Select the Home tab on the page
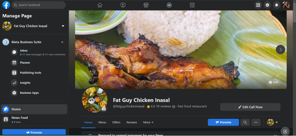296x136 pixels. click(88, 122)
